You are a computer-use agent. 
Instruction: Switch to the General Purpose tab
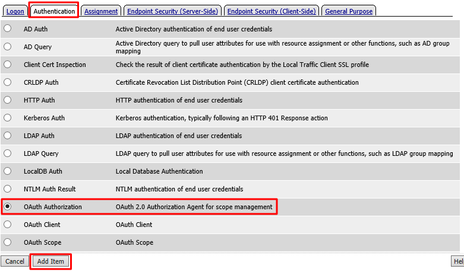pyautogui.click(x=349, y=11)
